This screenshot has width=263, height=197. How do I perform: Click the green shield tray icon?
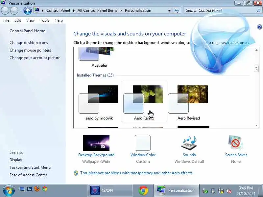point(205,191)
